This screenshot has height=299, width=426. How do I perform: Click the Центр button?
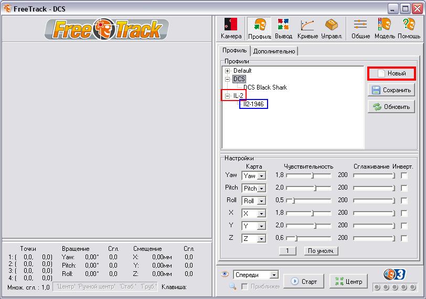[x=348, y=281]
